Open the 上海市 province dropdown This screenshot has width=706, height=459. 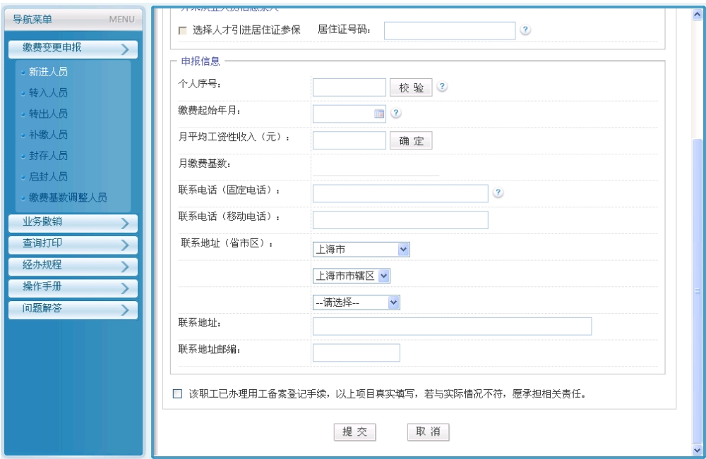361,250
